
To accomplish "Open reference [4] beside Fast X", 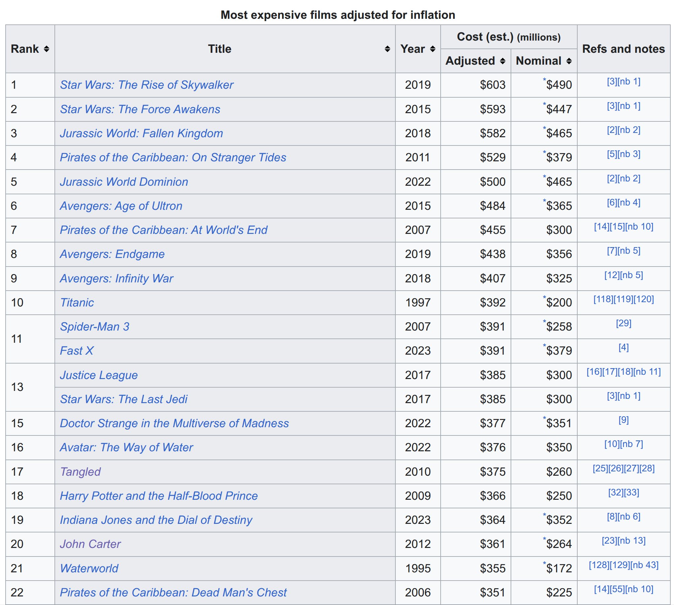I will [x=623, y=347].
